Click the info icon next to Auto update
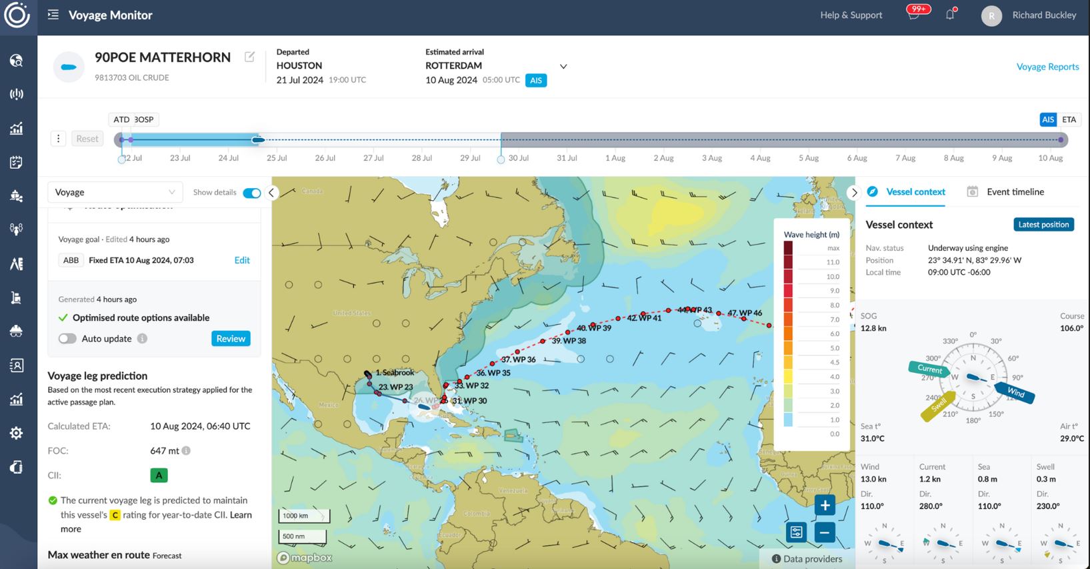The width and height of the screenshot is (1090, 569). pyautogui.click(x=142, y=339)
